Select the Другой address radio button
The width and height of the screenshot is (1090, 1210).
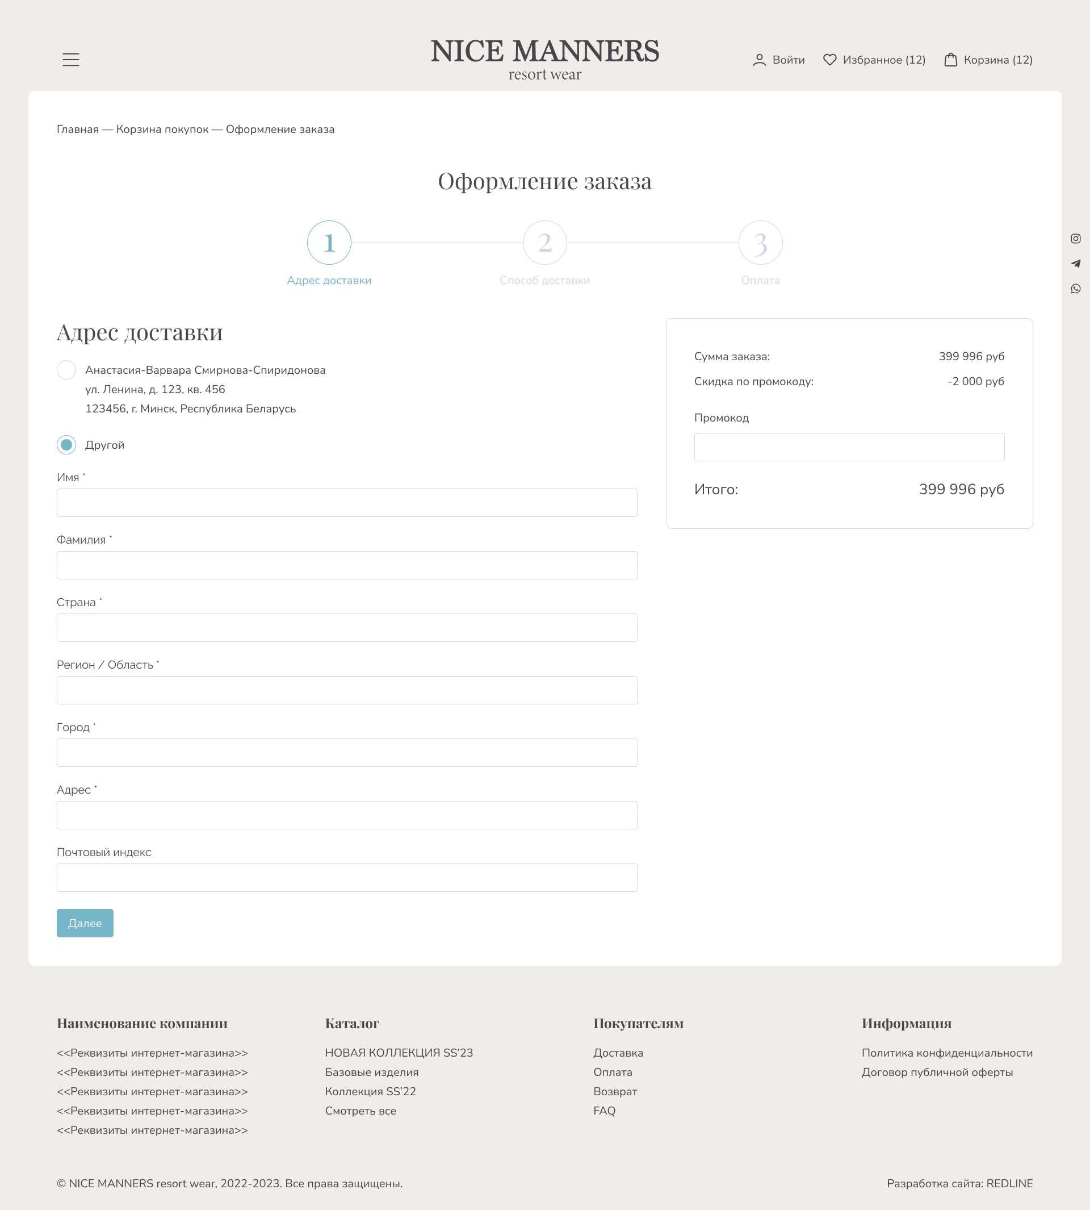(x=66, y=445)
